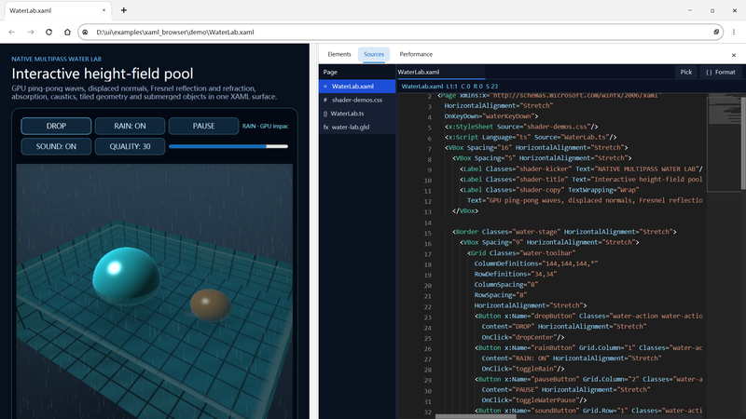Open WaterLab.ts in the file list
Image resolution: width=746 pixels, height=419 pixels.
[x=357, y=114]
